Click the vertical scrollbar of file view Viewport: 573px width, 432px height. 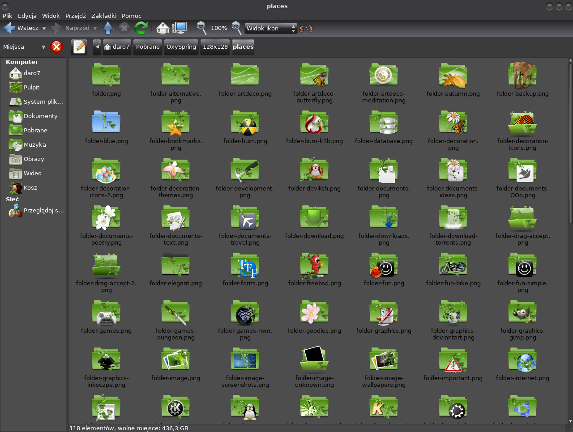coord(570,143)
